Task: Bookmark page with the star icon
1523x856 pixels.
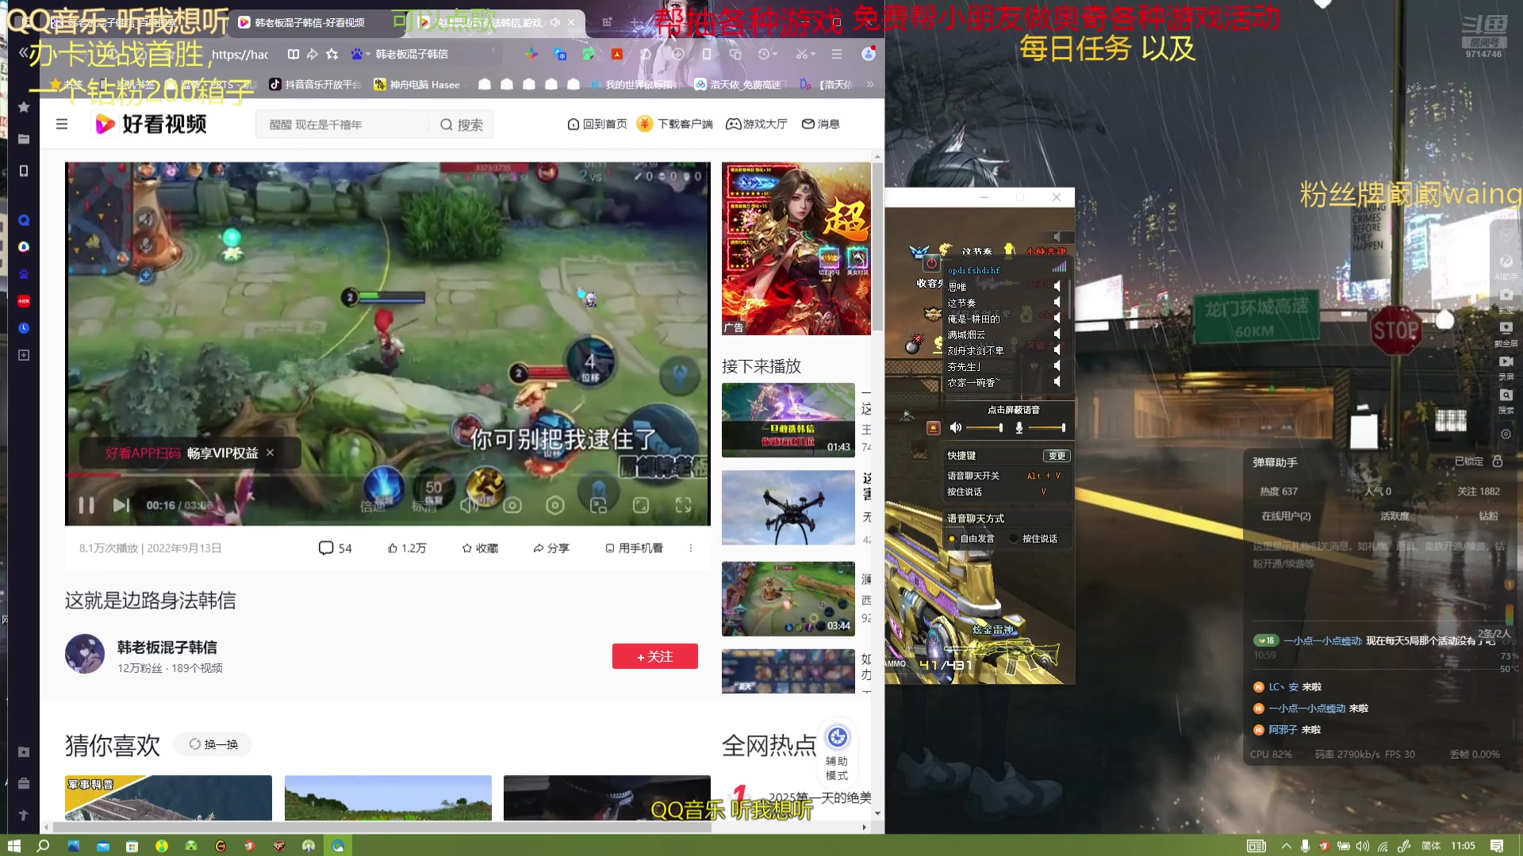Action: coord(332,54)
